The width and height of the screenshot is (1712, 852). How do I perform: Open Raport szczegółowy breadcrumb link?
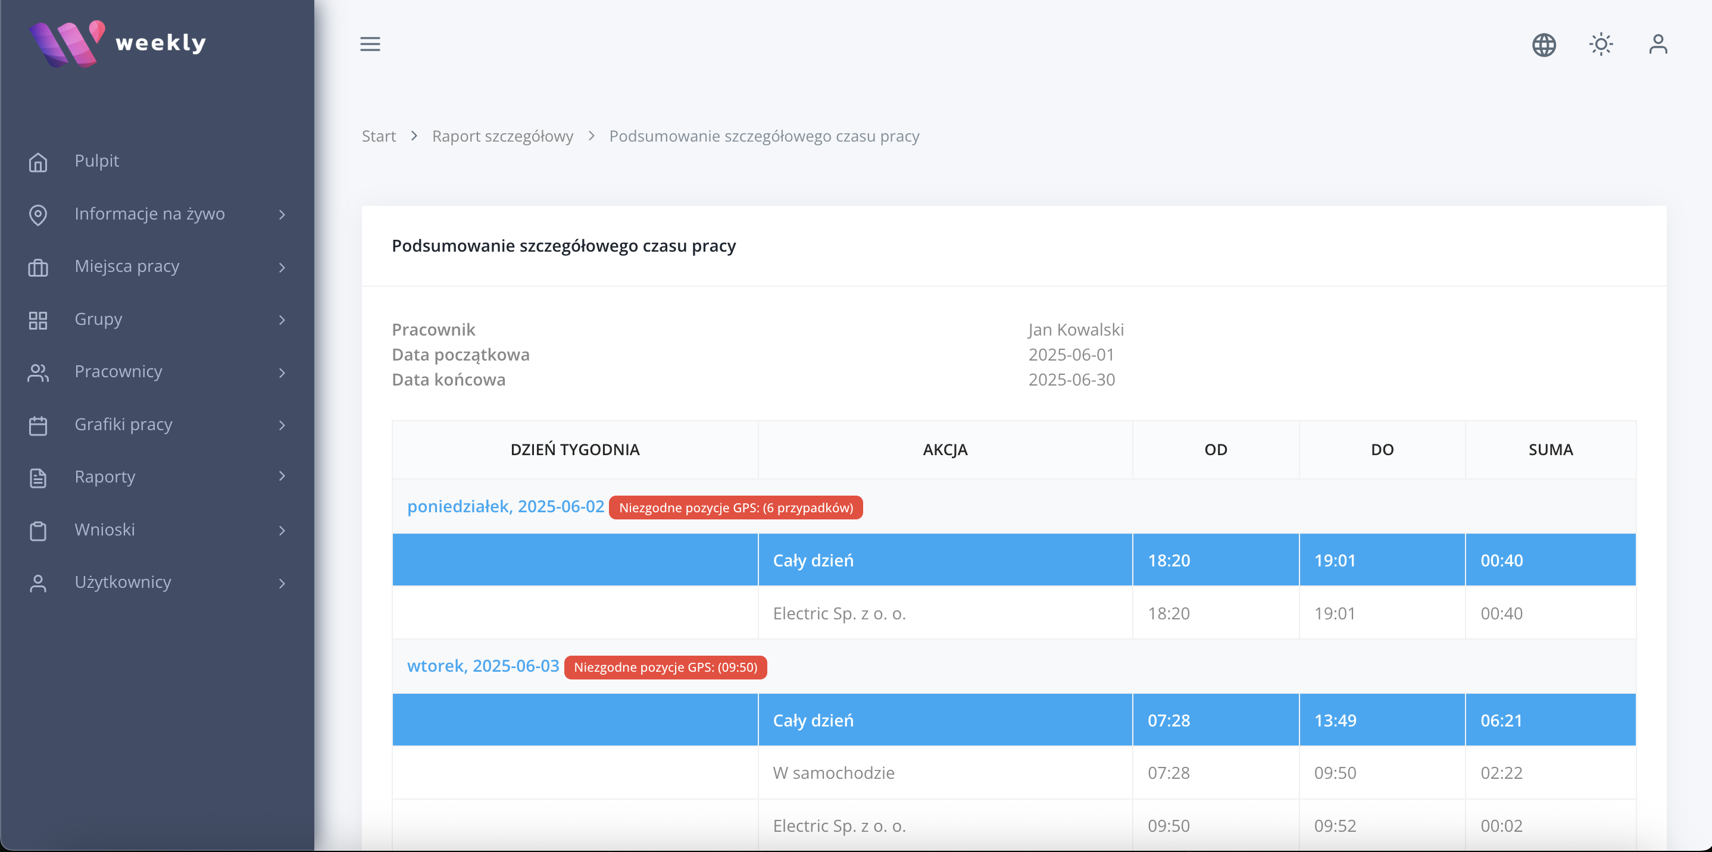tap(502, 136)
